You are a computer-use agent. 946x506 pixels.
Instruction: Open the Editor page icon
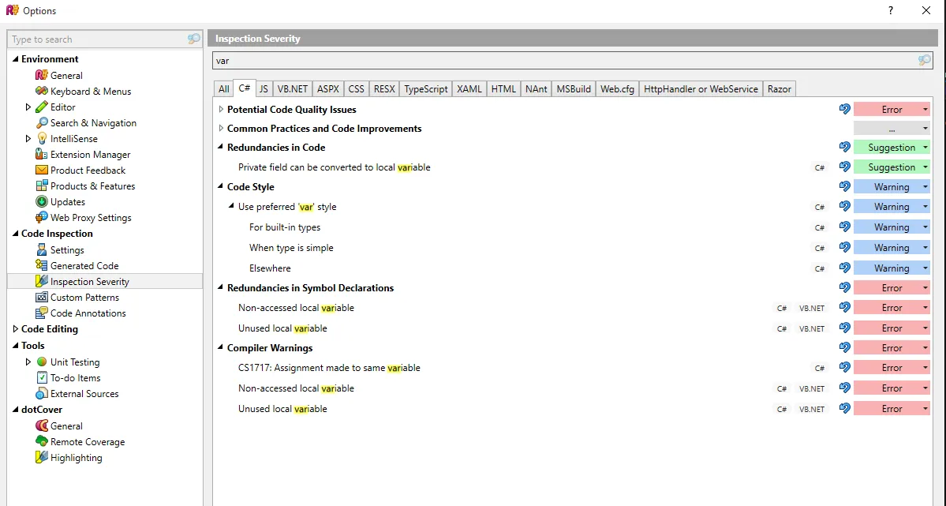42,107
